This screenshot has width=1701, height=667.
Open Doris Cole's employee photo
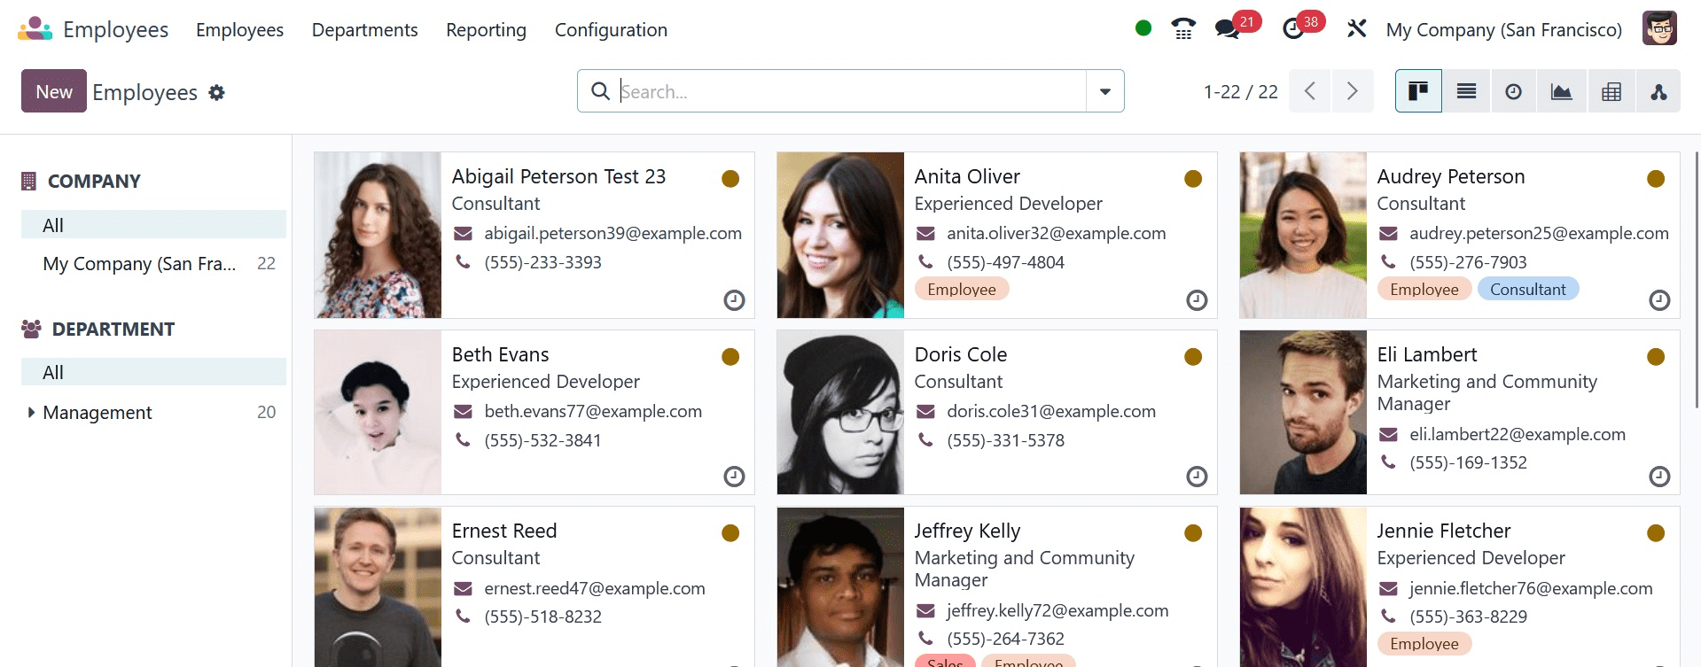840,412
